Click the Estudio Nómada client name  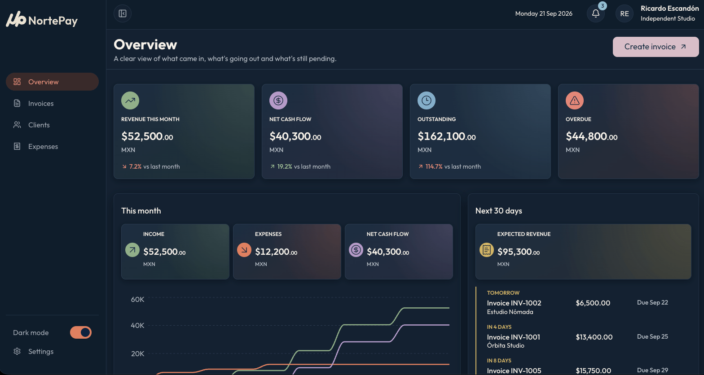510,312
